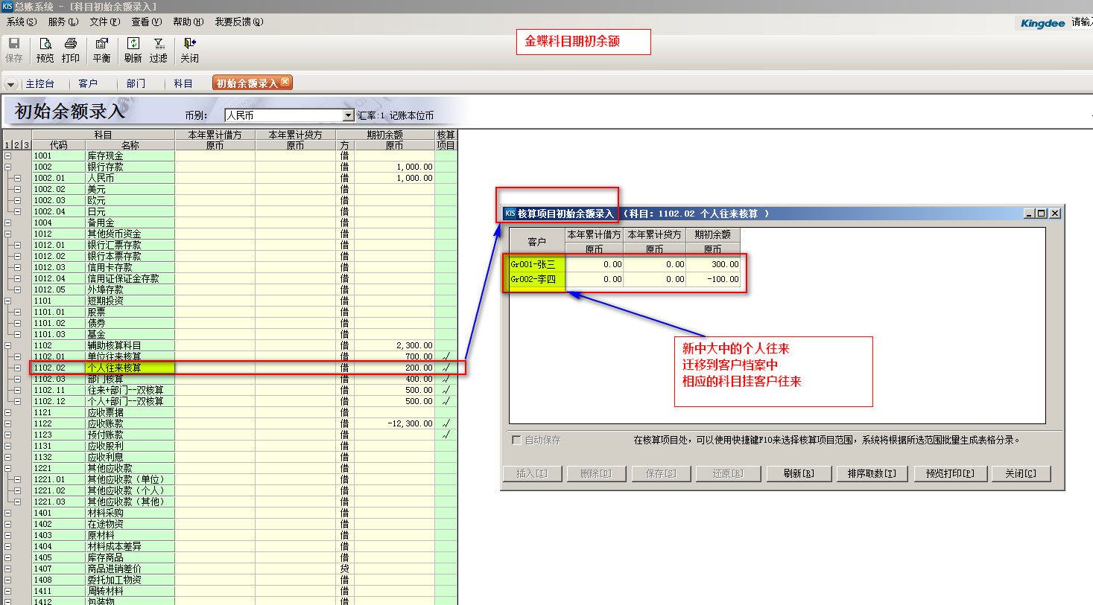
Task: Click the 核算项目 checkmark for account 1102.01
Action: (x=446, y=356)
